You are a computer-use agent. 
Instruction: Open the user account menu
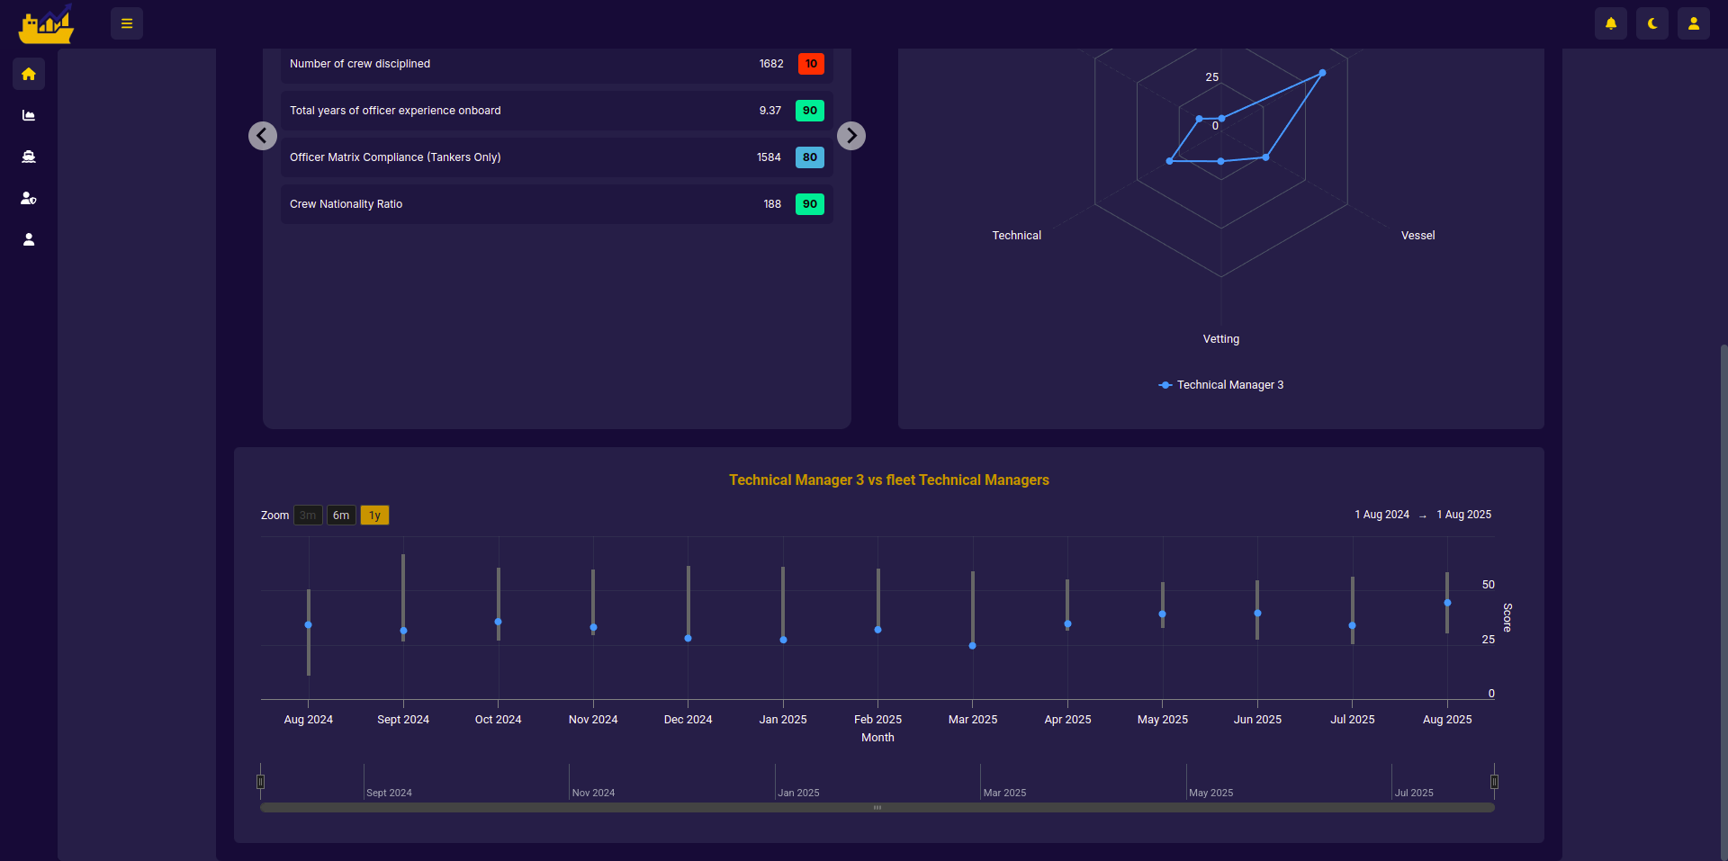pyautogui.click(x=1693, y=23)
